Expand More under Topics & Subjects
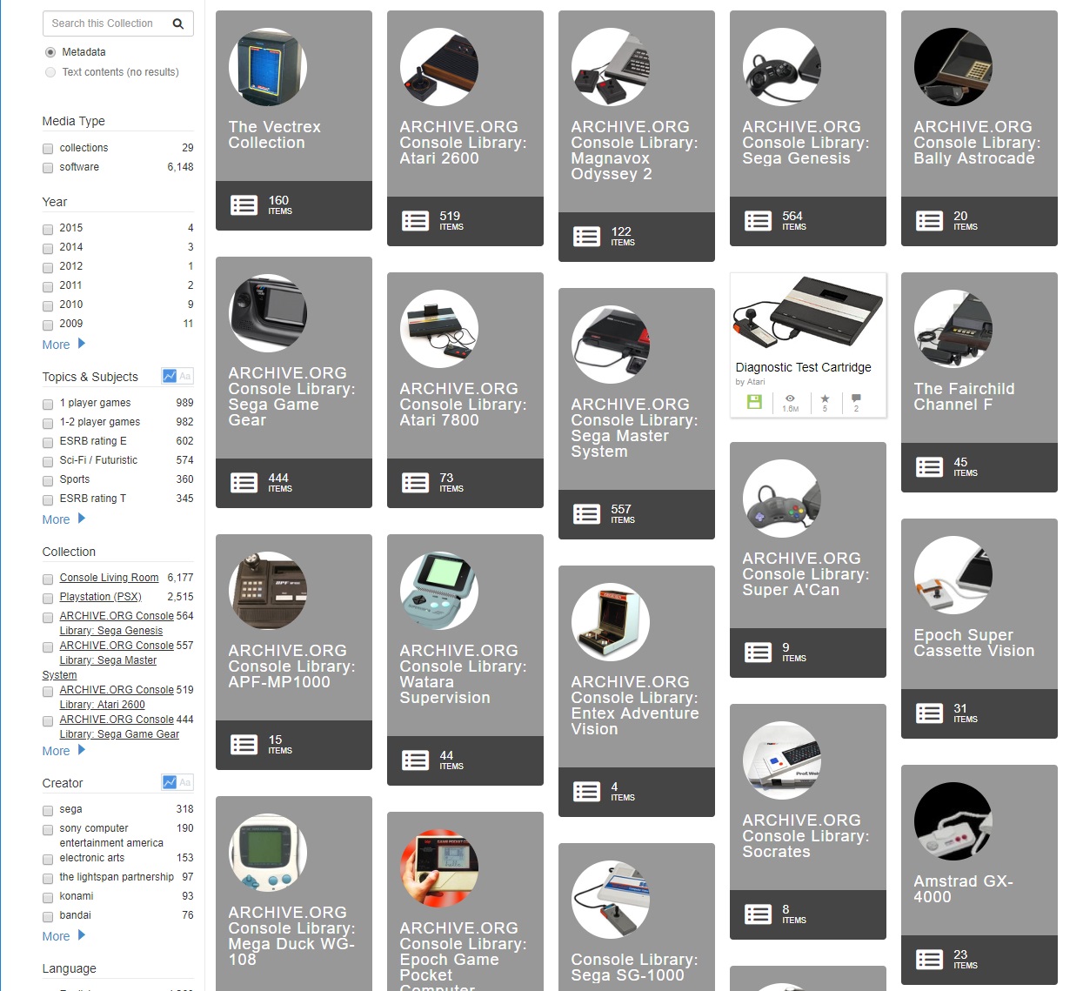Screen dimensions: 1083x991 64,519
